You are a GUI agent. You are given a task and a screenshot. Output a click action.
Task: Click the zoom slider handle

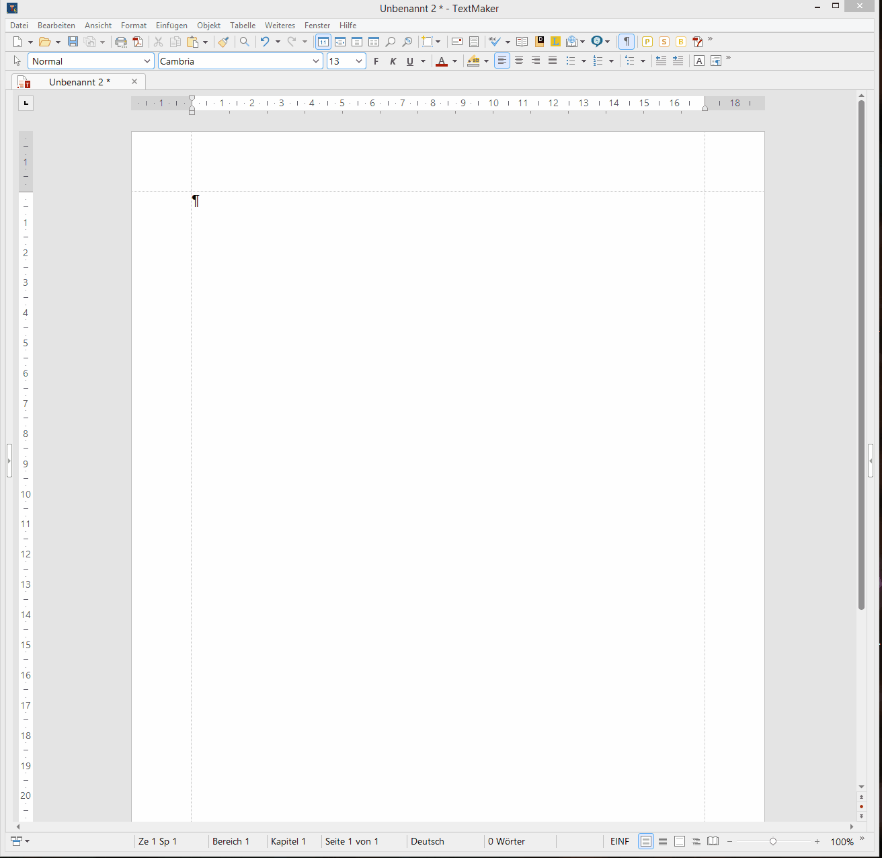(773, 841)
